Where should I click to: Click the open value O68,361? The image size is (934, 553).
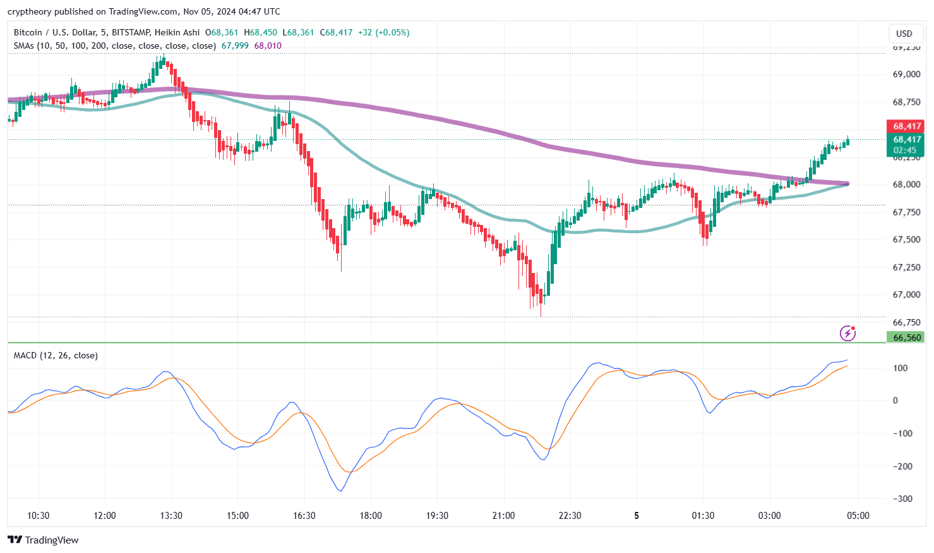pyautogui.click(x=222, y=32)
